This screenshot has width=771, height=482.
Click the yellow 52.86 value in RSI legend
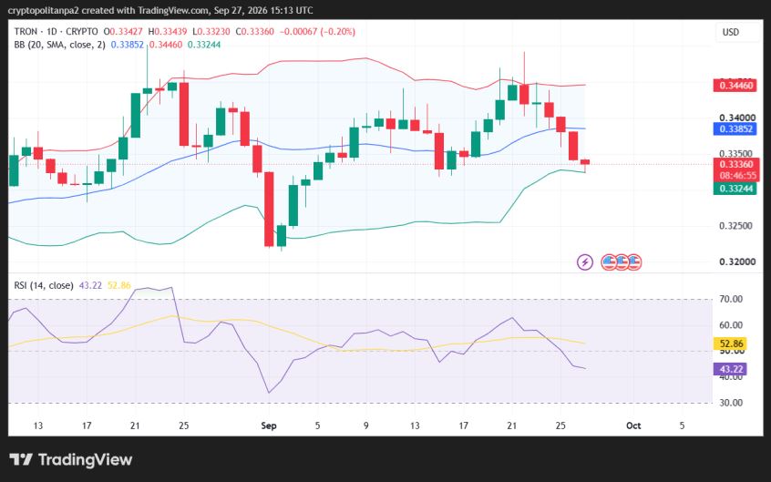[x=119, y=285]
